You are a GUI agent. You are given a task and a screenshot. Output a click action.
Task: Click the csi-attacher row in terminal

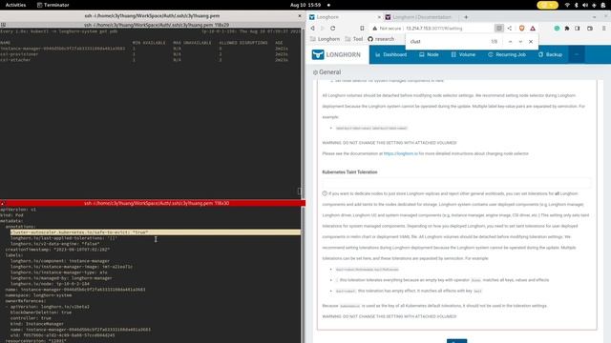coord(144,60)
